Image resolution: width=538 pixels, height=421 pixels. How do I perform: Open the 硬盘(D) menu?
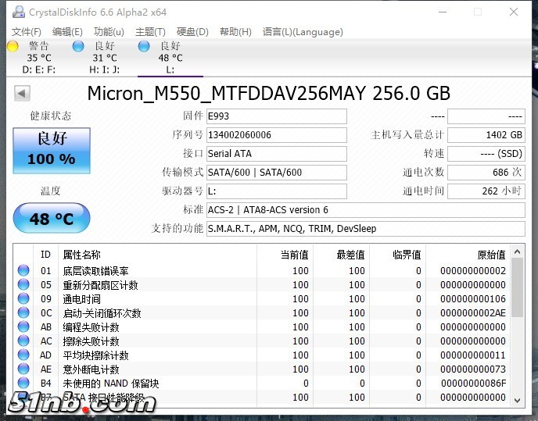(x=192, y=32)
